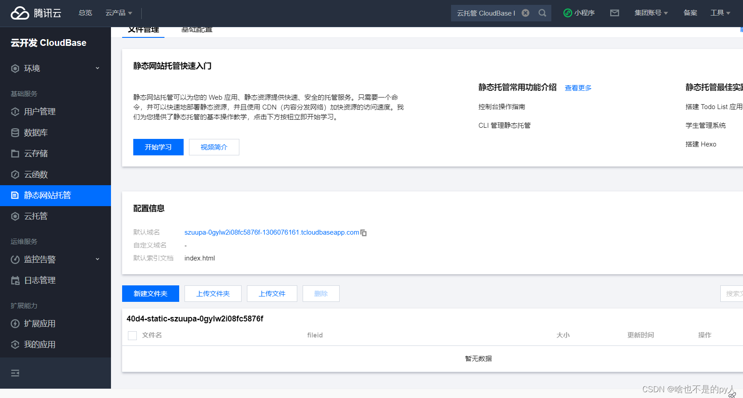This screenshot has height=398, width=743.
Task: Click the Tencent Cloud logo icon
Action: click(20, 13)
